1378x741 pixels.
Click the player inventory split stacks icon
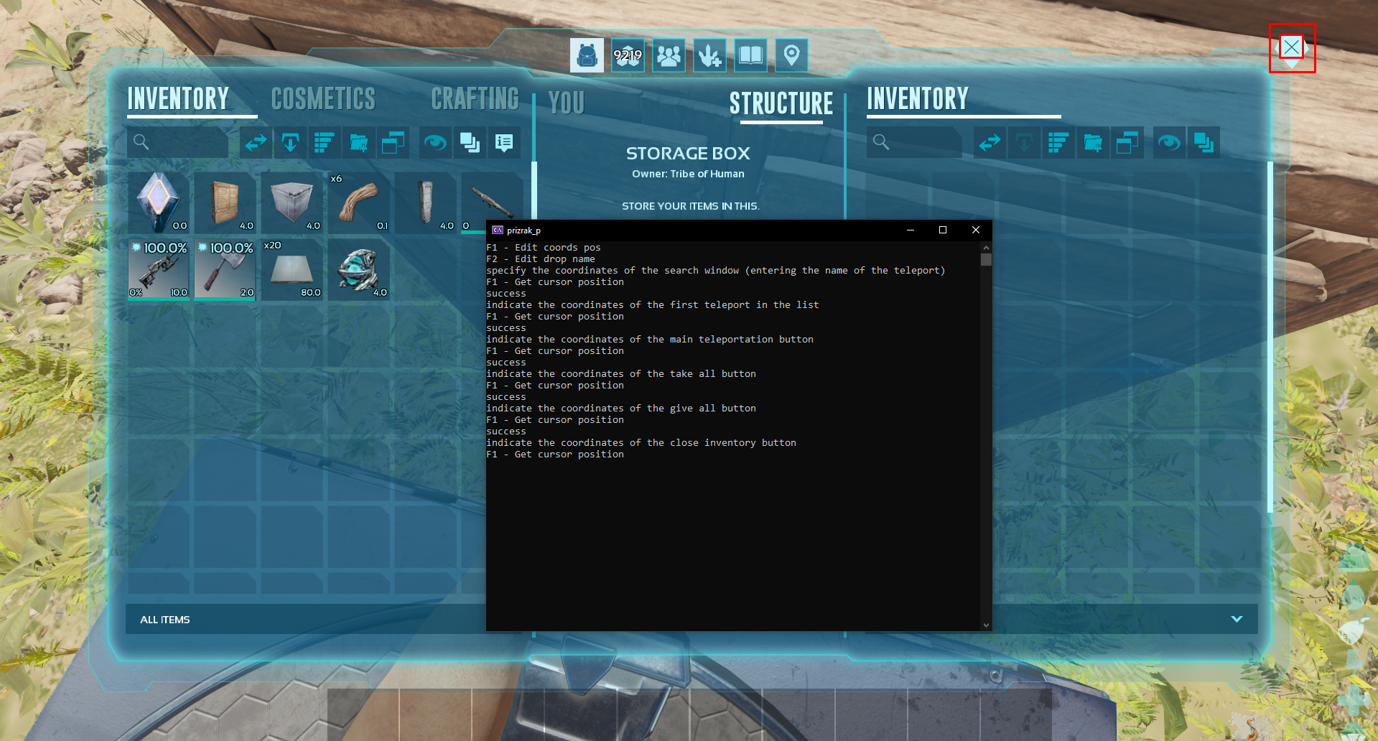394,143
